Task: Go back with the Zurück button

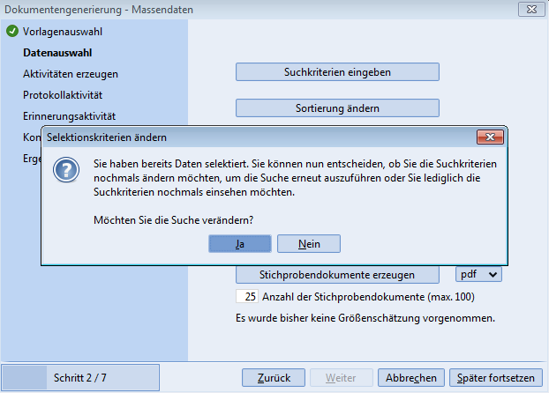Action: tap(274, 378)
